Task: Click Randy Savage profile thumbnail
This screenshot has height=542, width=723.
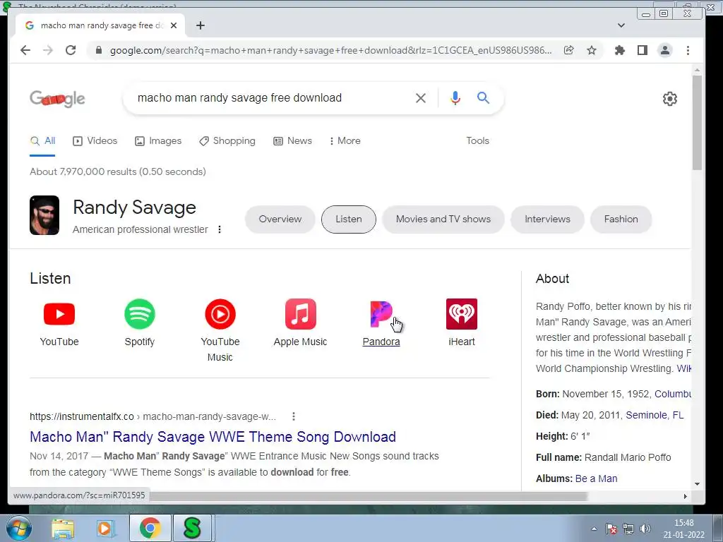Action: pos(44,215)
